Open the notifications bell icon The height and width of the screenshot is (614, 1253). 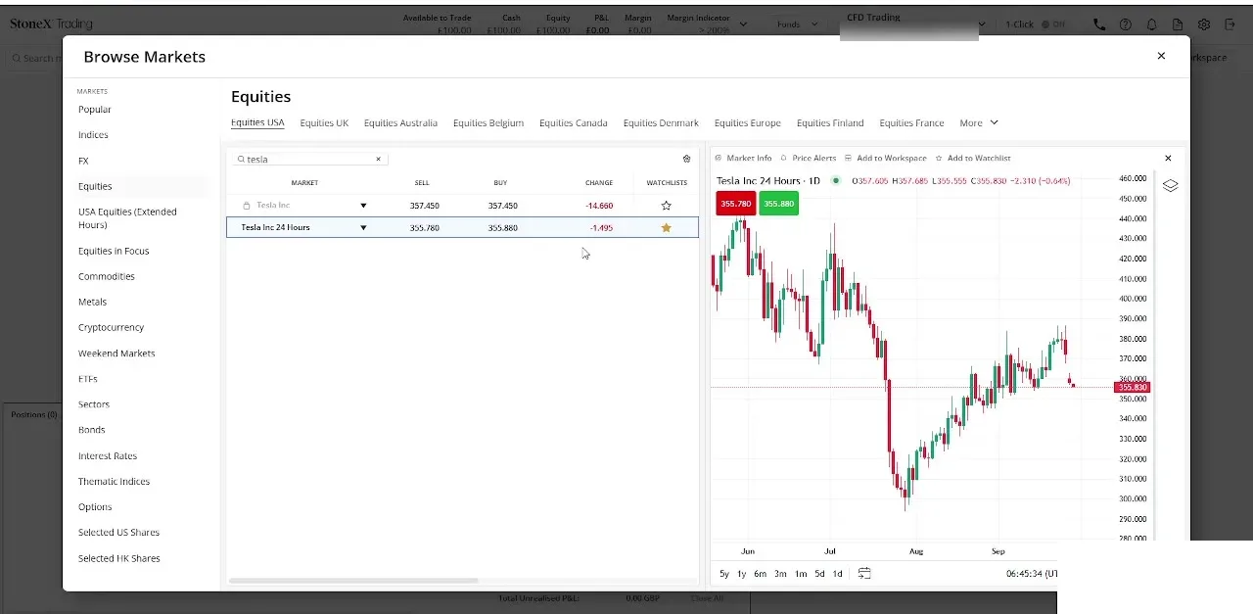coord(1152,24)
